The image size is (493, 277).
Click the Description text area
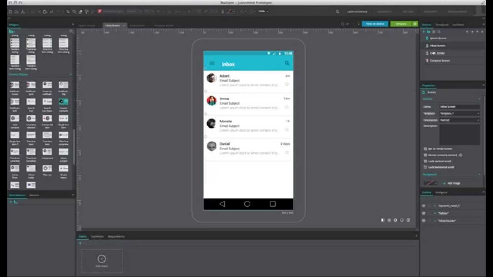(459, 134)
